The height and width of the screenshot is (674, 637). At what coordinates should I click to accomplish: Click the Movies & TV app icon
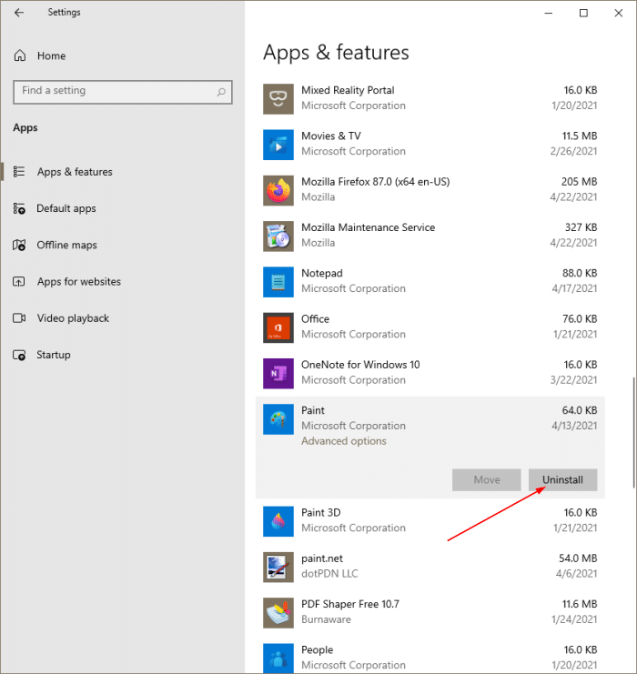[x=278, y=145]
